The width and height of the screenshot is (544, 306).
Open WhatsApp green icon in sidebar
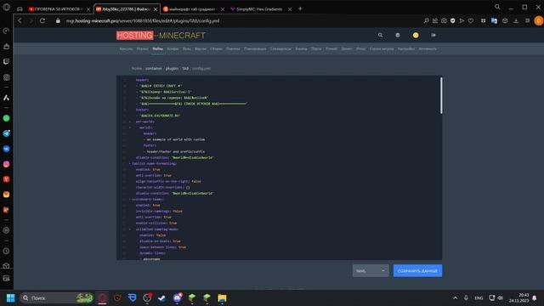click(6, 118)
